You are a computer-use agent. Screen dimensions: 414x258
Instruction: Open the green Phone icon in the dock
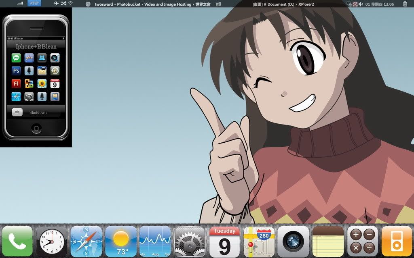pyautogui.click(x=17, y=241)
